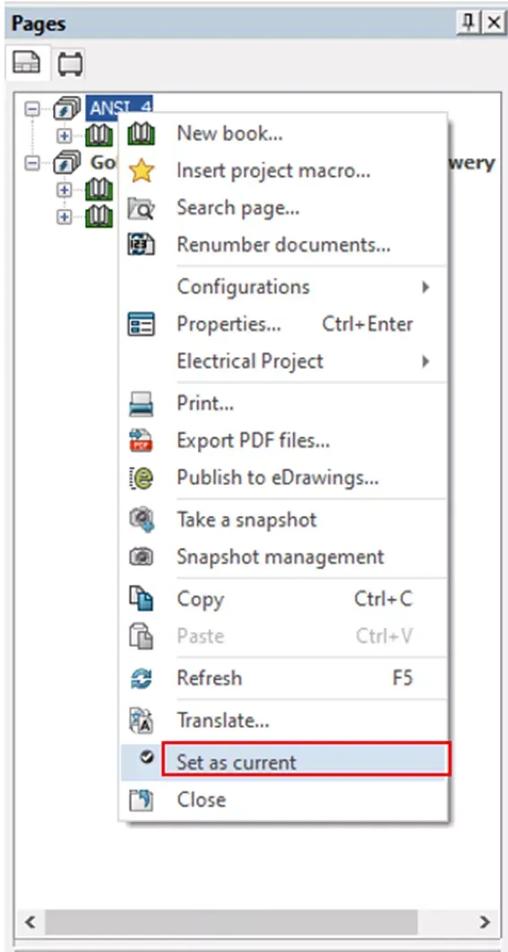Collapse the ANSI project tree node
The height and width of the screenshot is (952, 508).
31,109
